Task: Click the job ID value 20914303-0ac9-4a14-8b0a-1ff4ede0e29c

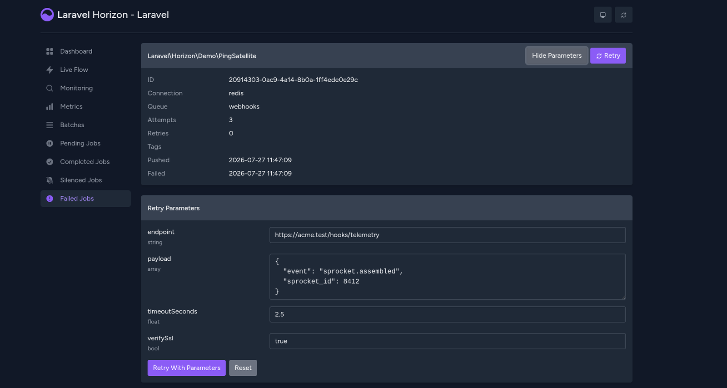Action: [x=293, y=80]
